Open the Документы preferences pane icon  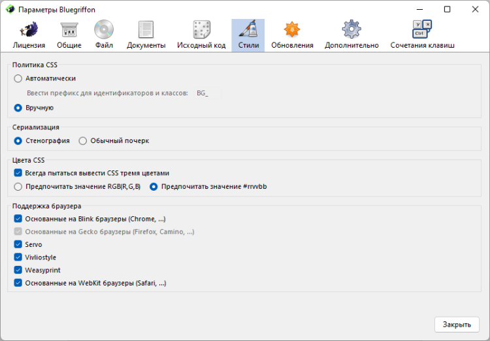[146, 29]
